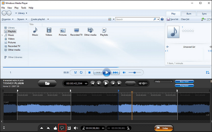Open the view options dropdown
This screenshot has width=212, height=132.
(114, 19)
